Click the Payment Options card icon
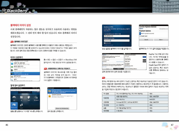This screenshot has width=179, height=131. pyautogui.click(x=50, y=91)
